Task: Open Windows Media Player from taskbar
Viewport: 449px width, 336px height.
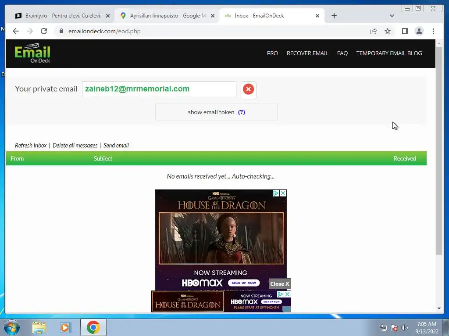Action: (65, 328)
